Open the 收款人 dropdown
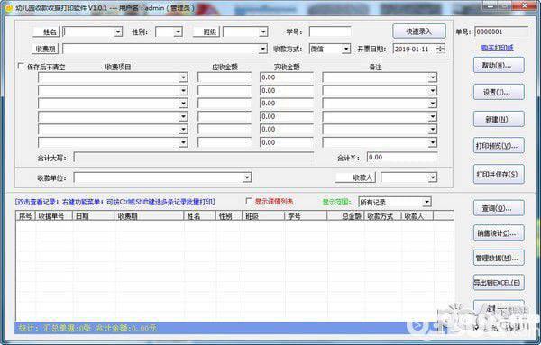 click(433, 177)
